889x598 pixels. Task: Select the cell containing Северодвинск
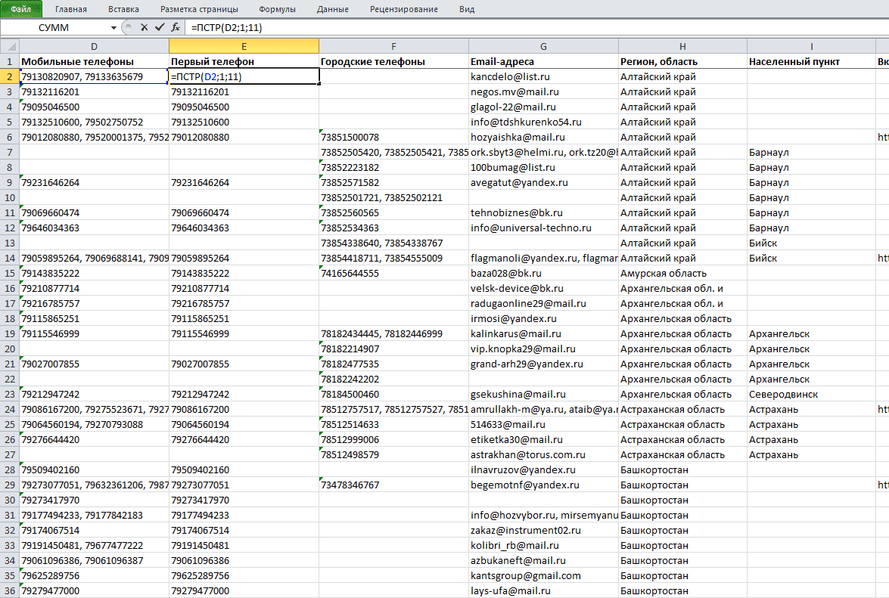tap(811, 394)
